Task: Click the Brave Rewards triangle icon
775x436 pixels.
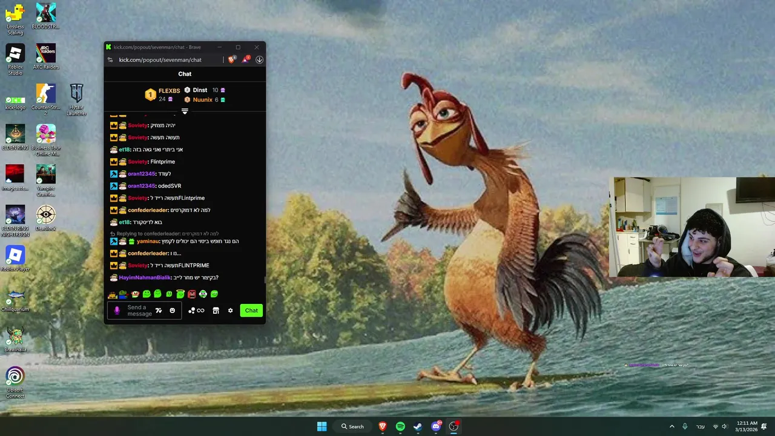Action: pyautogui.click(x=245, y=59)
